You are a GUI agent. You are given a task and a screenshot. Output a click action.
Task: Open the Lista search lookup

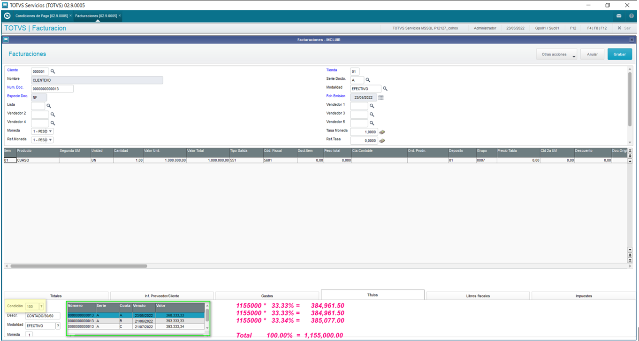pyautogui.click(x=49, y=106)
